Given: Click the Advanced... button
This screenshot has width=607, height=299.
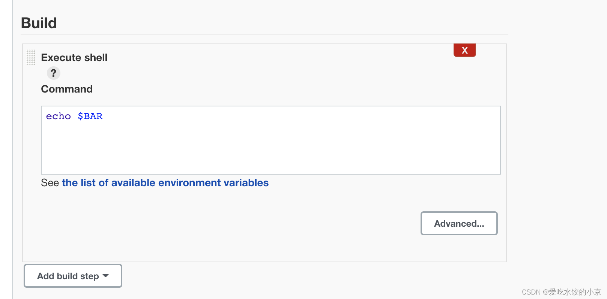Looking at the screenshot, I should coord(459,223).
